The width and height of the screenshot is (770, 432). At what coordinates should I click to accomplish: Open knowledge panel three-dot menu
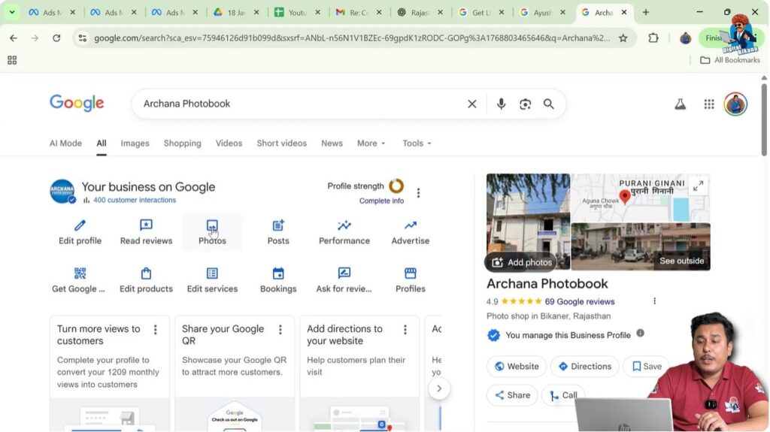(x=654, y=301)
